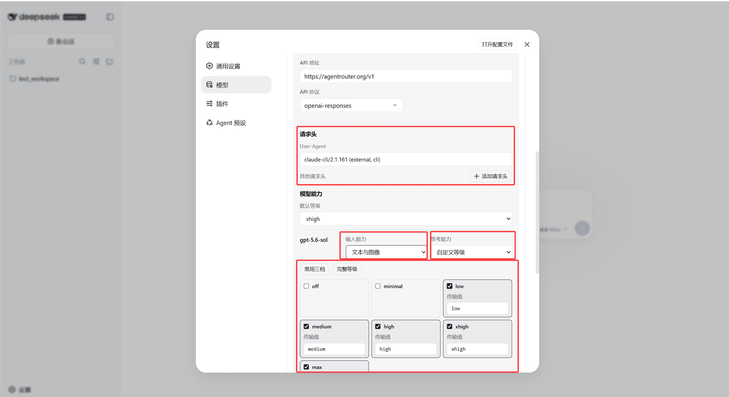This screenshot has height=397, width=729.
Task: Open the 输入能力 文本与图像 dropdown
Action: [x=386, y=252]
